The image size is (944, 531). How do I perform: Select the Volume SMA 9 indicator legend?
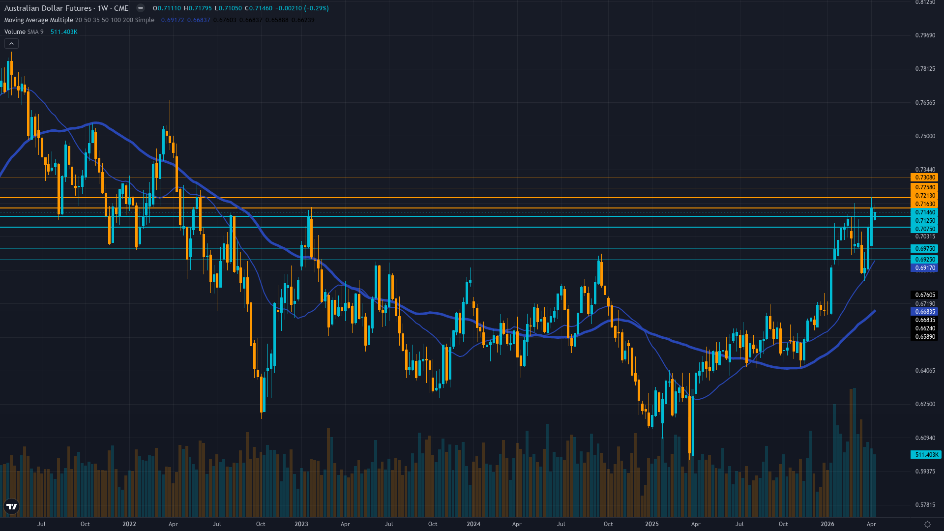click(x=24, y=32)
